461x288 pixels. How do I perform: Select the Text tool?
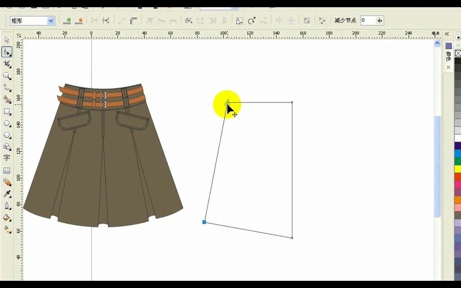(6, 158)
